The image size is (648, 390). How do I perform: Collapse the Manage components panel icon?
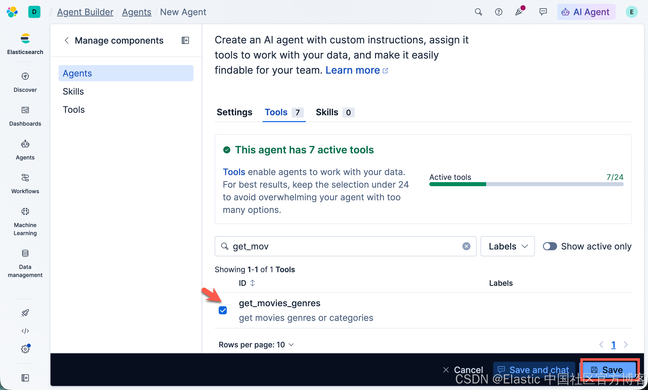click(185, 40)
